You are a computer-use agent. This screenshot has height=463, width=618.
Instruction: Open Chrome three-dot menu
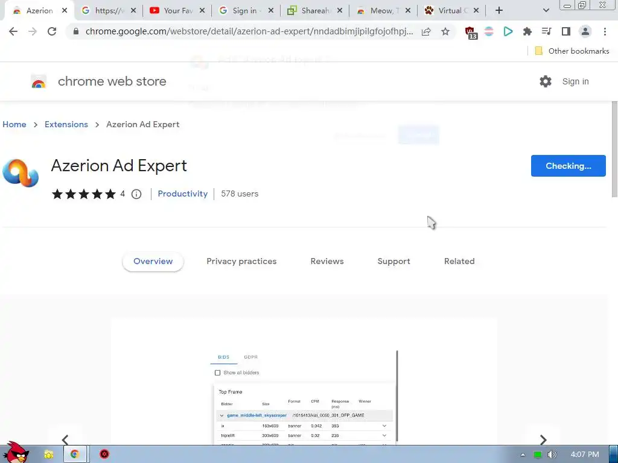(605, 31)
